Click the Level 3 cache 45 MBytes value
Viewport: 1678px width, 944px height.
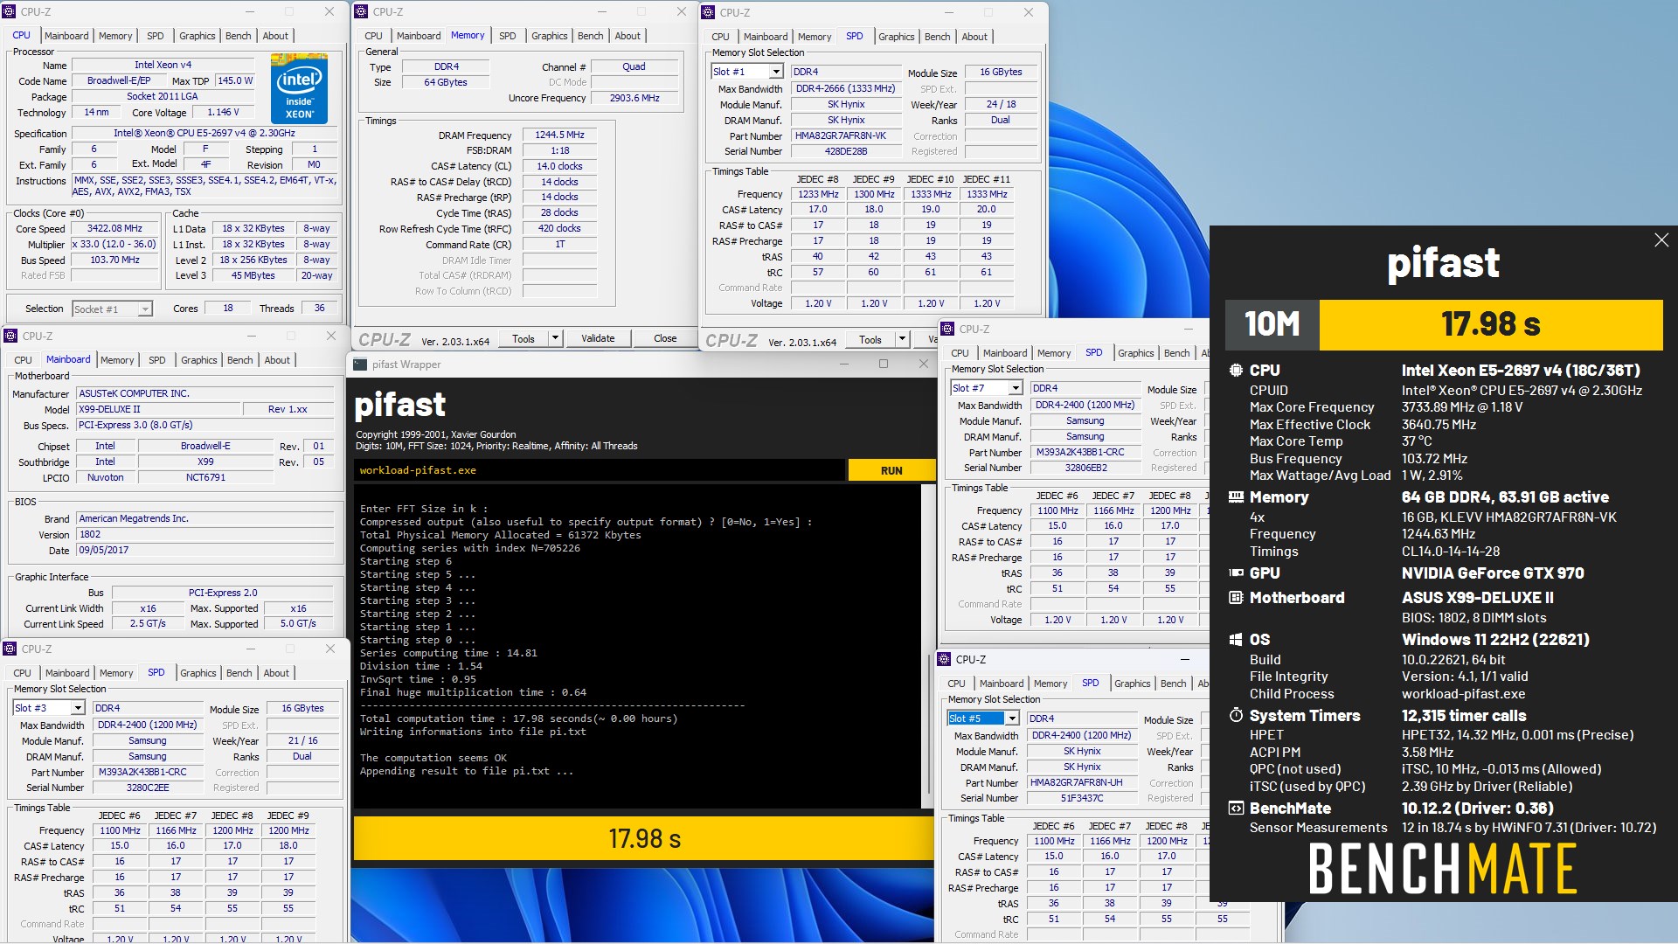[x=253, y=275]
